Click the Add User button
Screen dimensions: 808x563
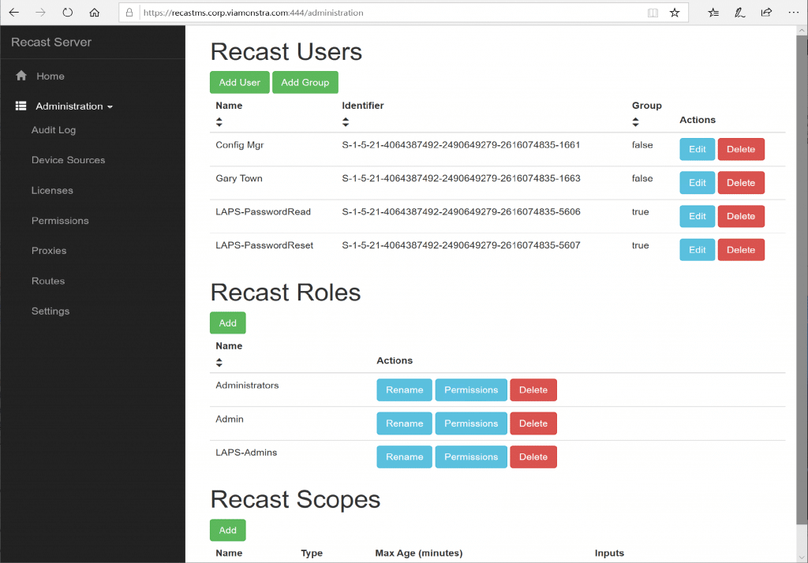[240, 83]
